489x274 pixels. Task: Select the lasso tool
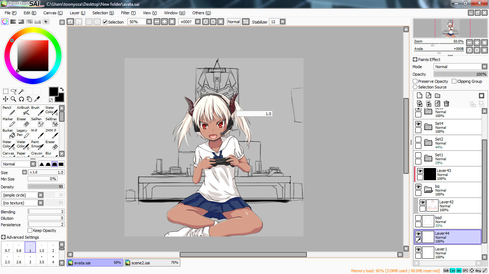[x=14, y=91]
